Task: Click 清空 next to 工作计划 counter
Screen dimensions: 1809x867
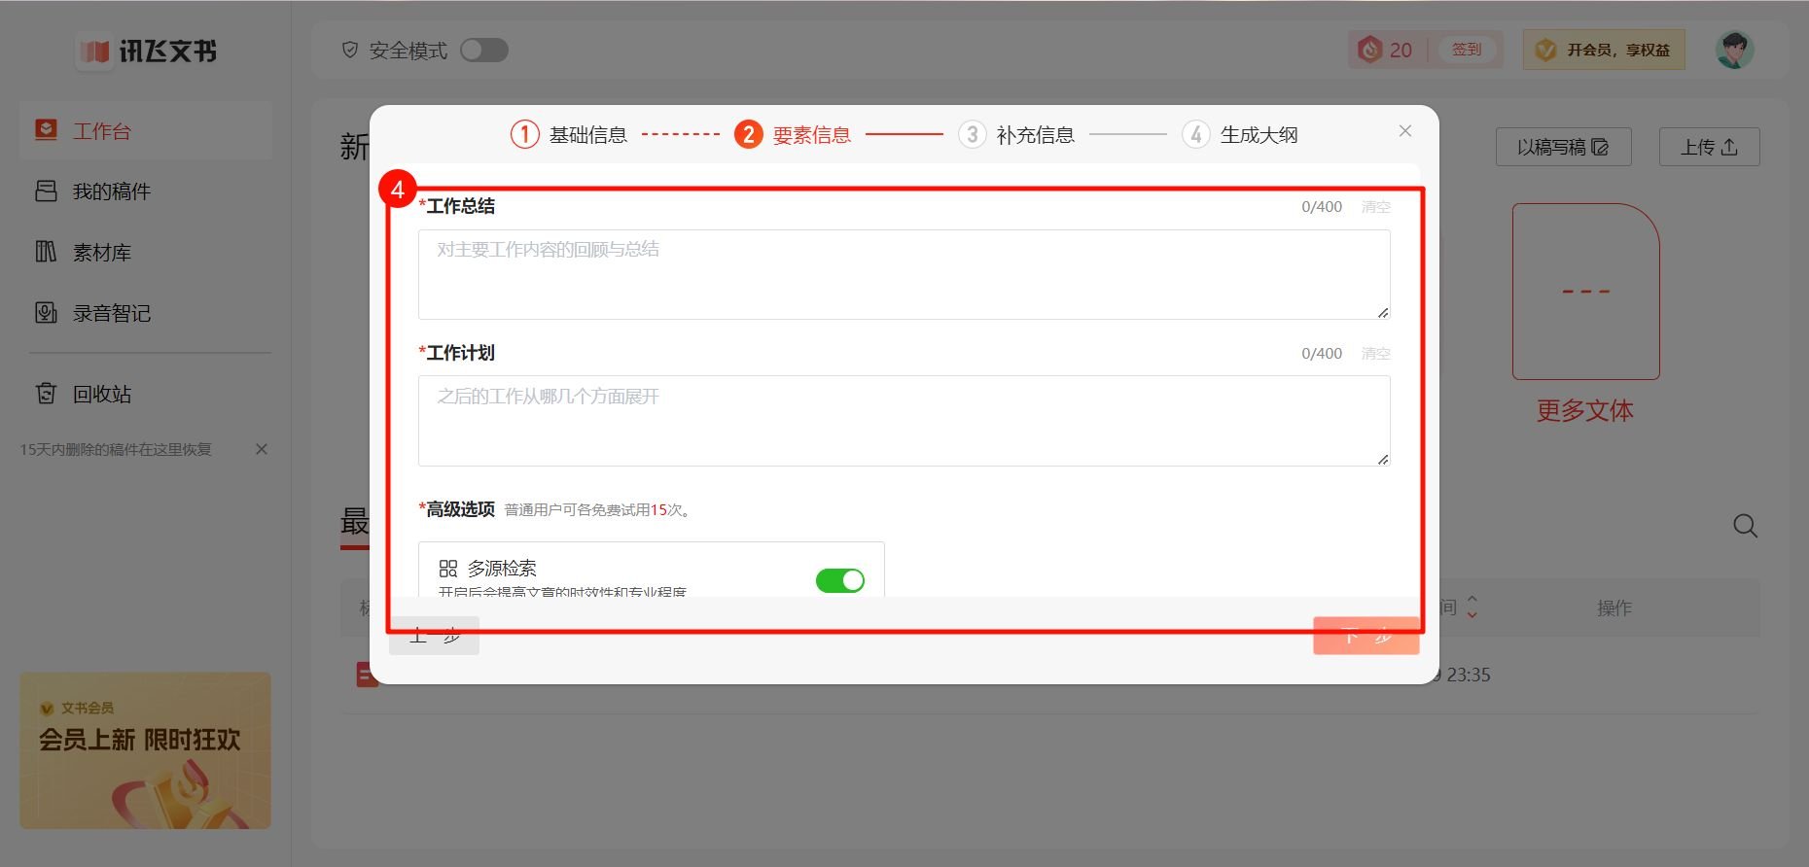Action: (x=1376, y=354)
